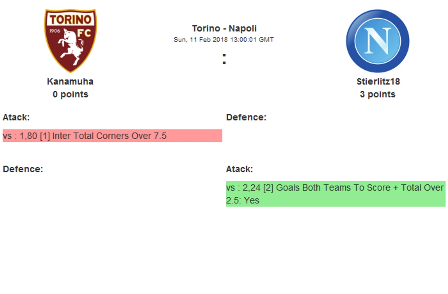Viewport: 448px width, 294px height.
Task: Click the right Atack heading
Action: [x=239, y=169]
